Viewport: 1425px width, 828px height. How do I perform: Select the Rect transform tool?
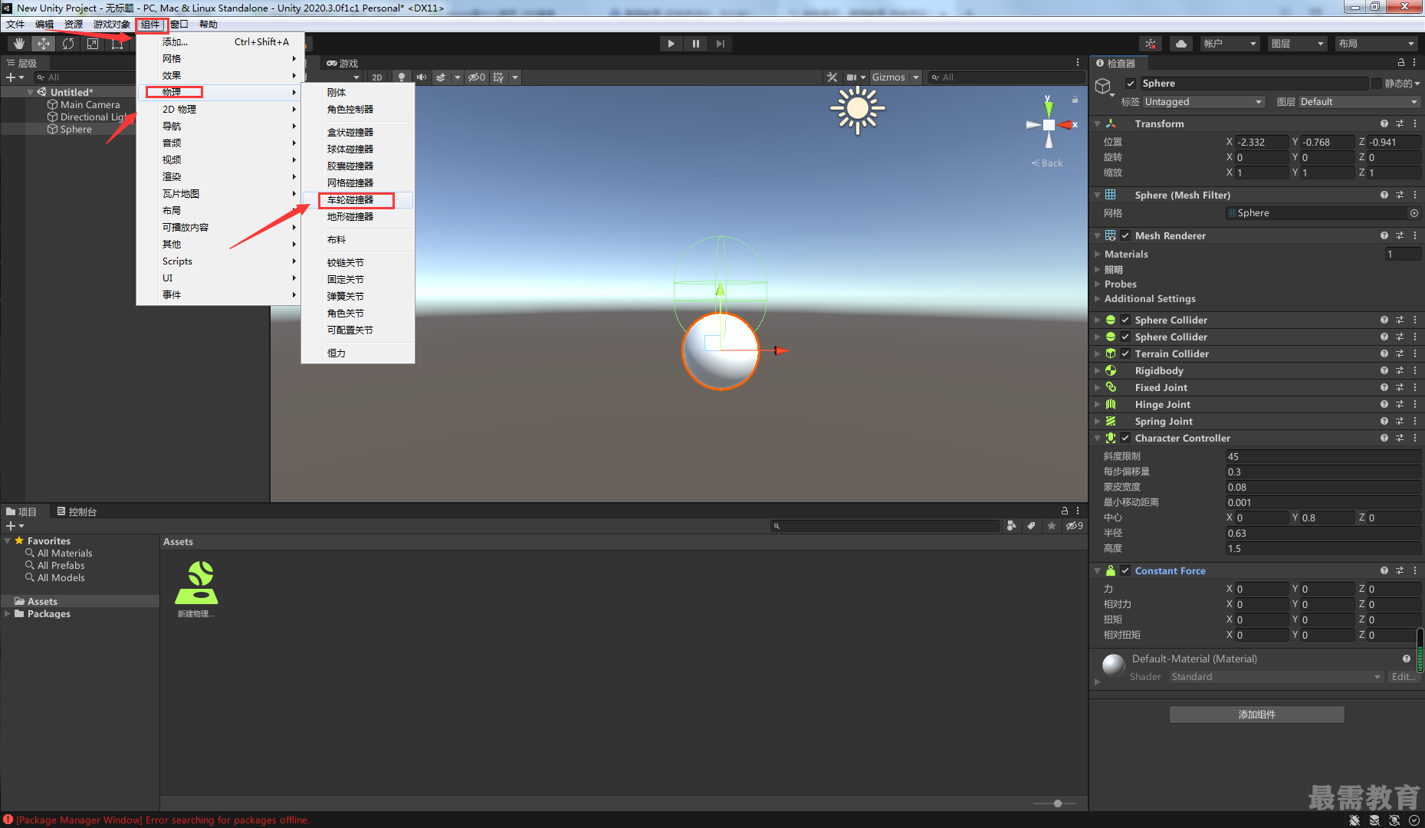pyautogui.click(x=117, y=44)
